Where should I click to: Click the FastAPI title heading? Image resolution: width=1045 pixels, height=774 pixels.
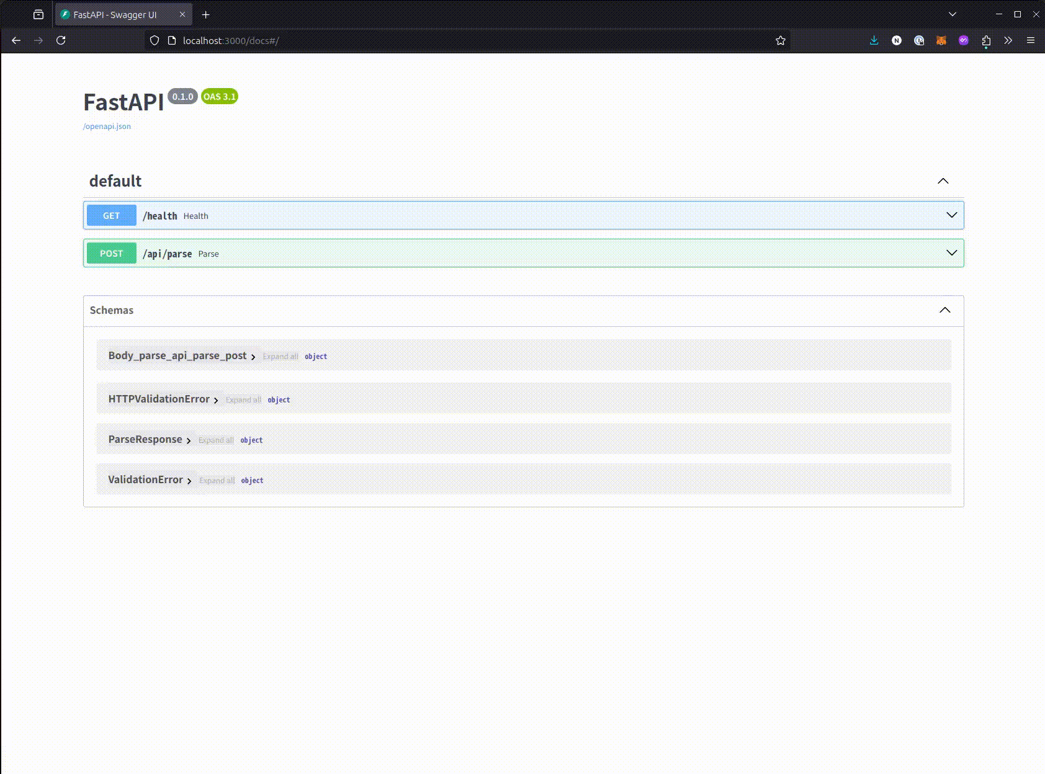123,102
